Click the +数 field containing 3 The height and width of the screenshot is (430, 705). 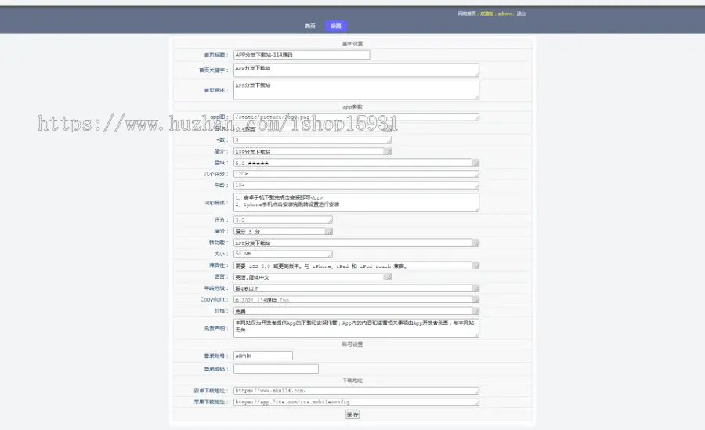(312, 140)
